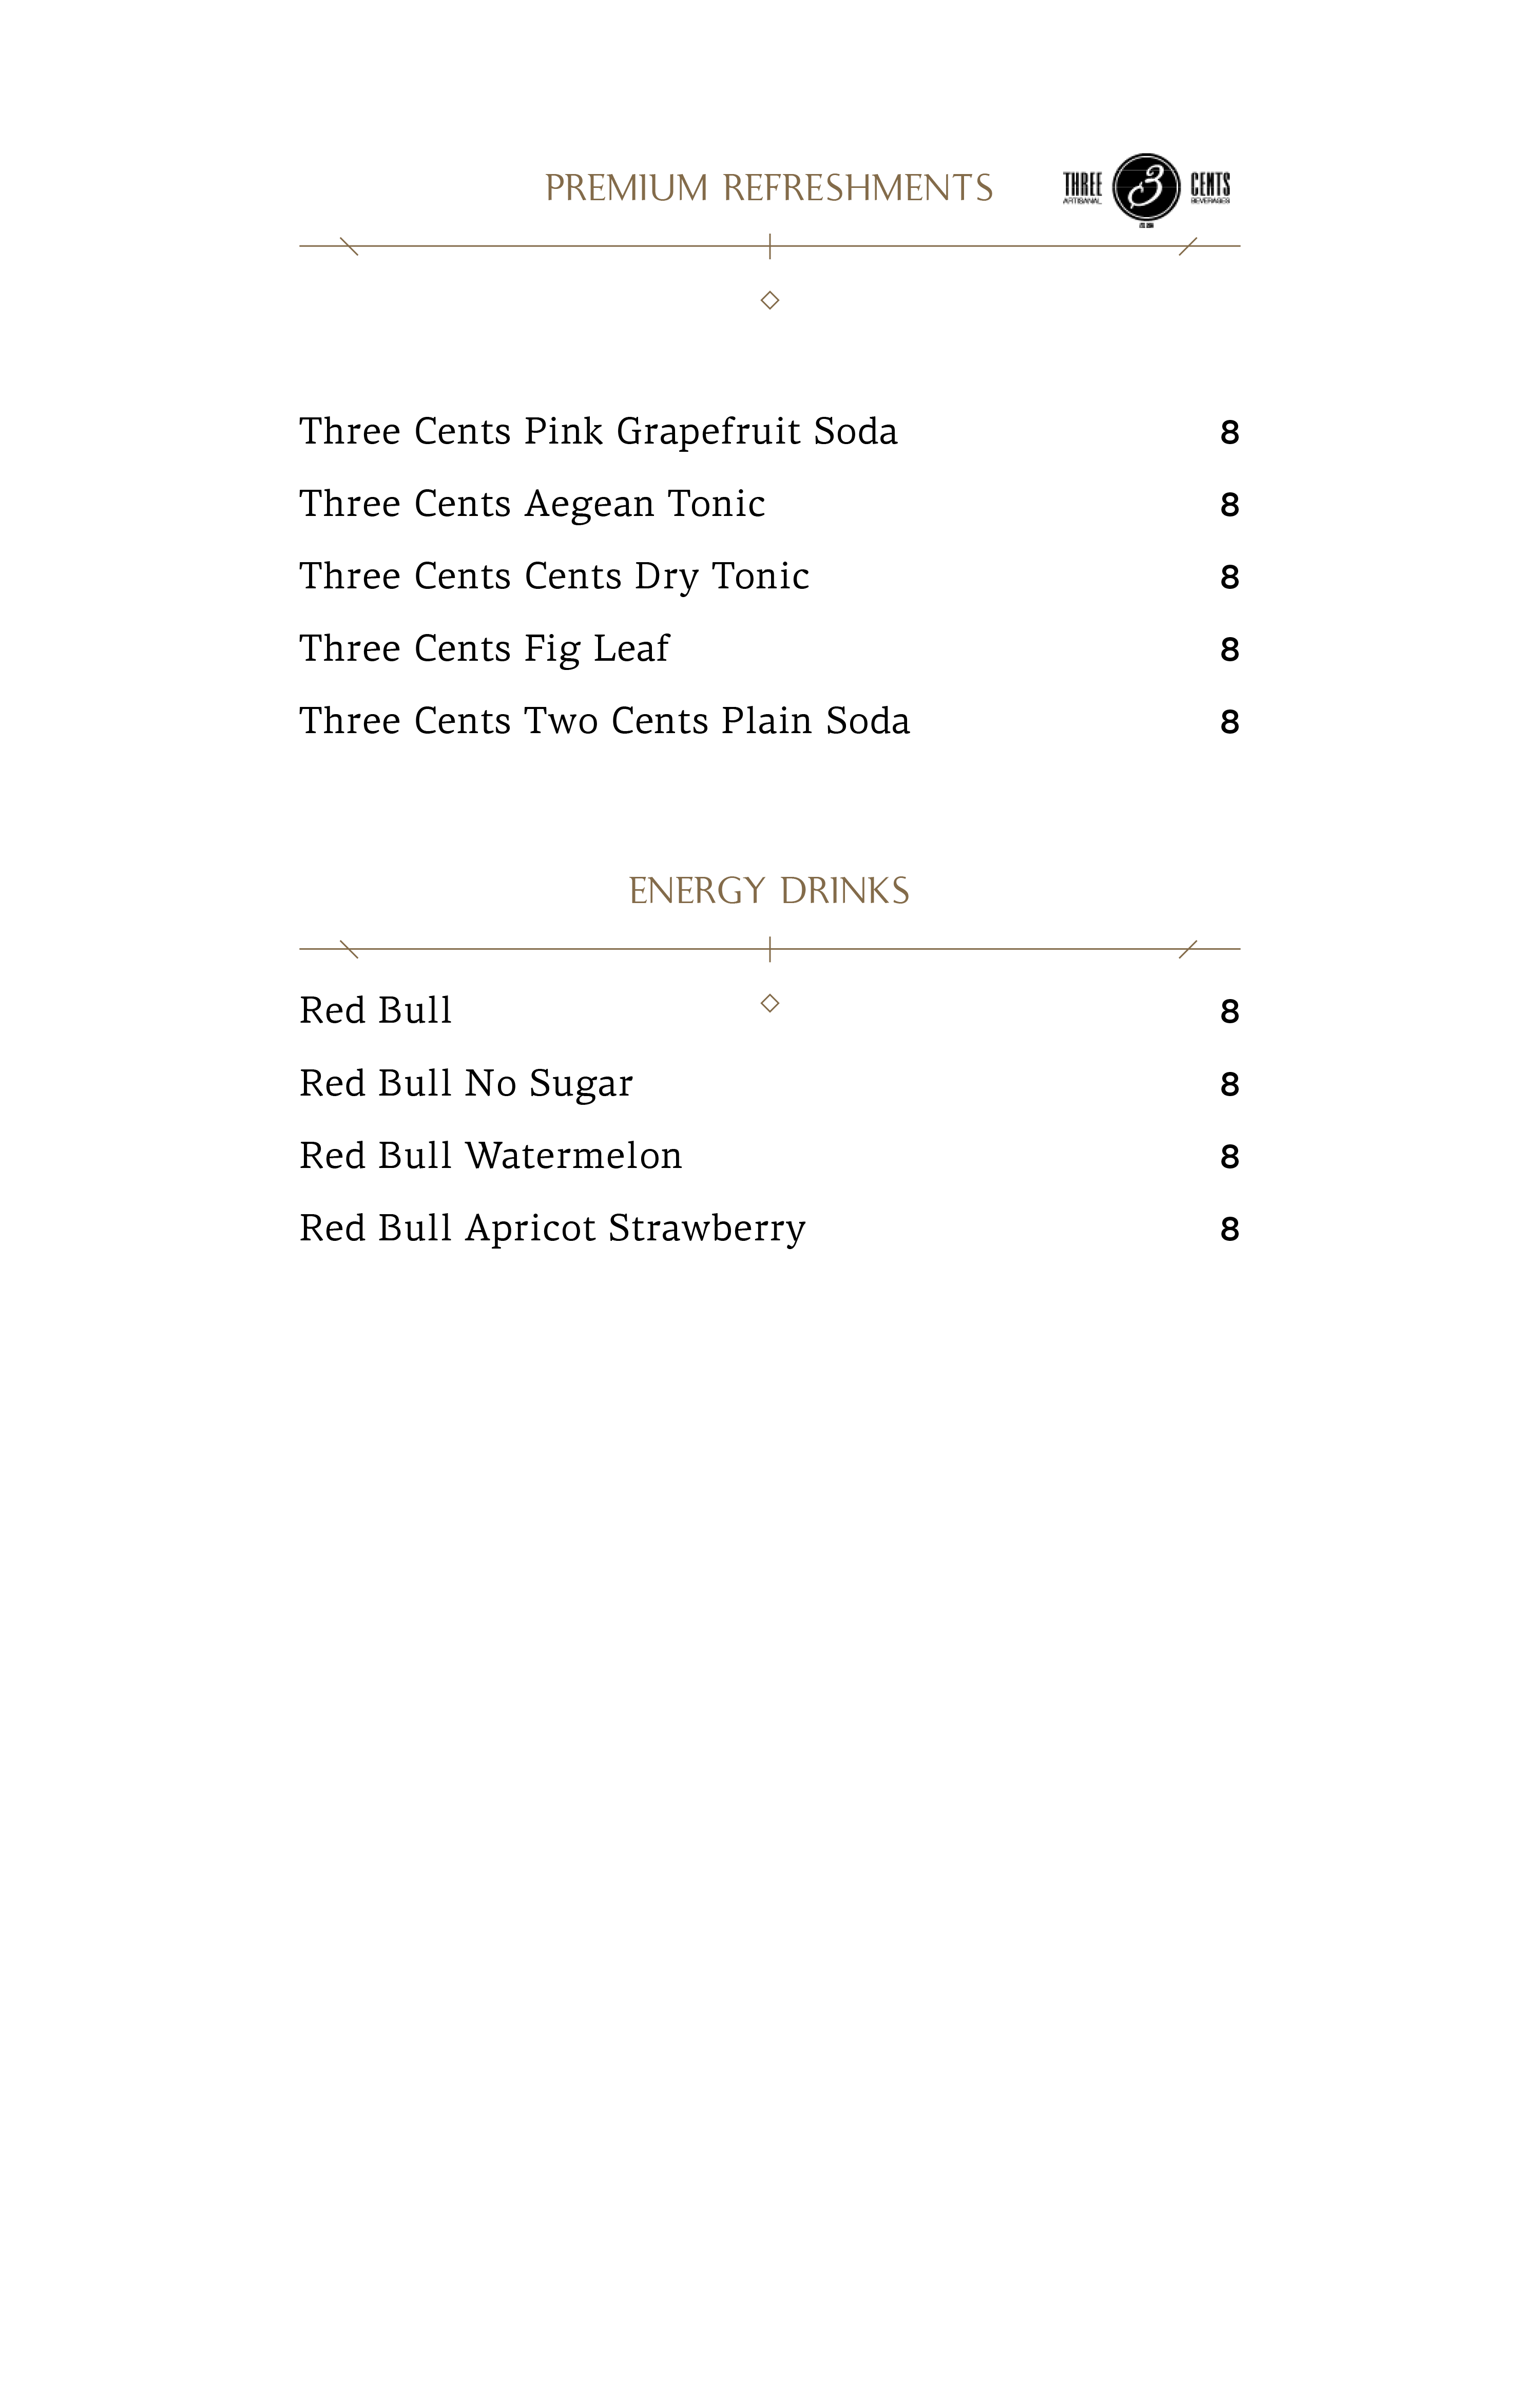
Task: Click the diamond ornament beneath Energy Drinks divider
Action: (769, 1003)
